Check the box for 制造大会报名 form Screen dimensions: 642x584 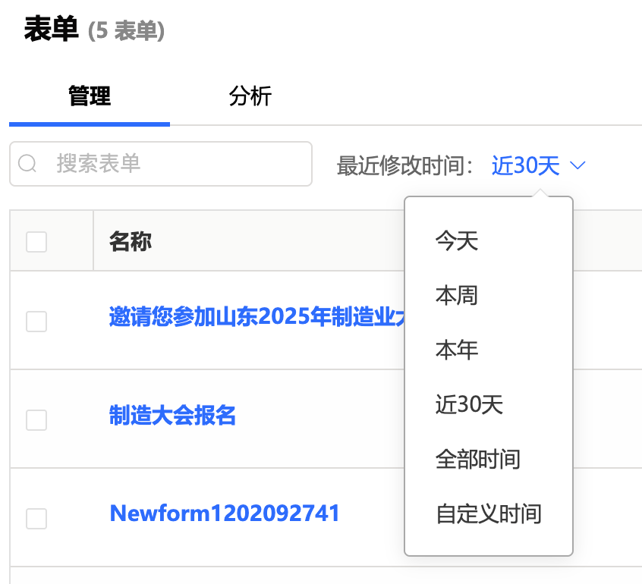(x=36, y=419)
